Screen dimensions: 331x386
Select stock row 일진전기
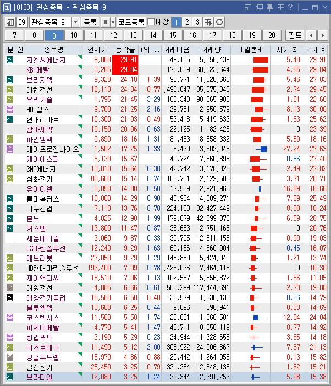[167, 367]
